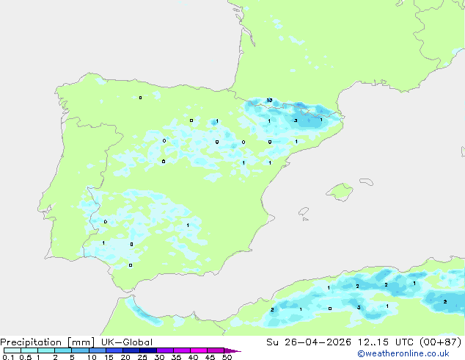This screenshot has height=360, width=465.
Task: Pick the magenta 40–45 legend swatch
Action: point(199,350)
